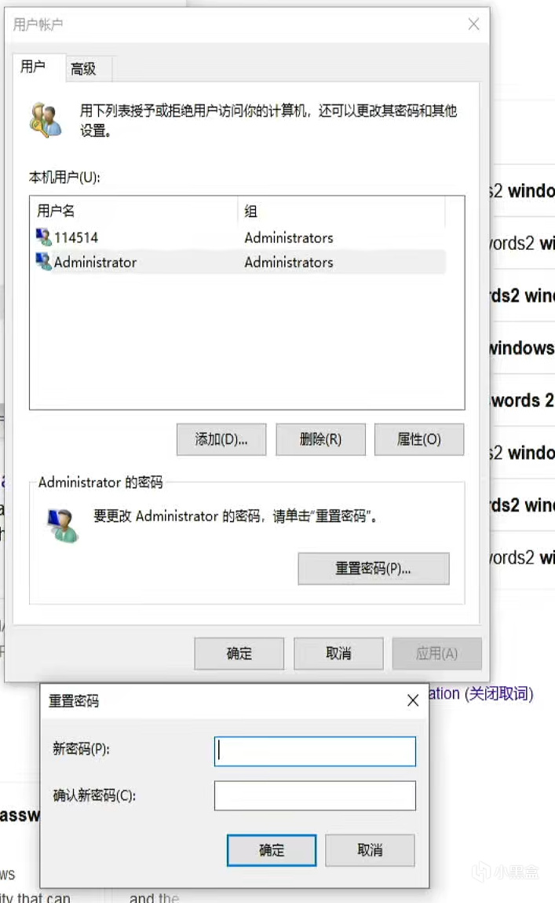Close the 用户帐户 window
This screenshot has height=903, width=555.
(x=473, y=24)
